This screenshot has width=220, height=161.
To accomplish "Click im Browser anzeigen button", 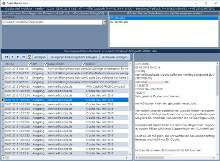I will pyautogui.click(x=114, y=57).
